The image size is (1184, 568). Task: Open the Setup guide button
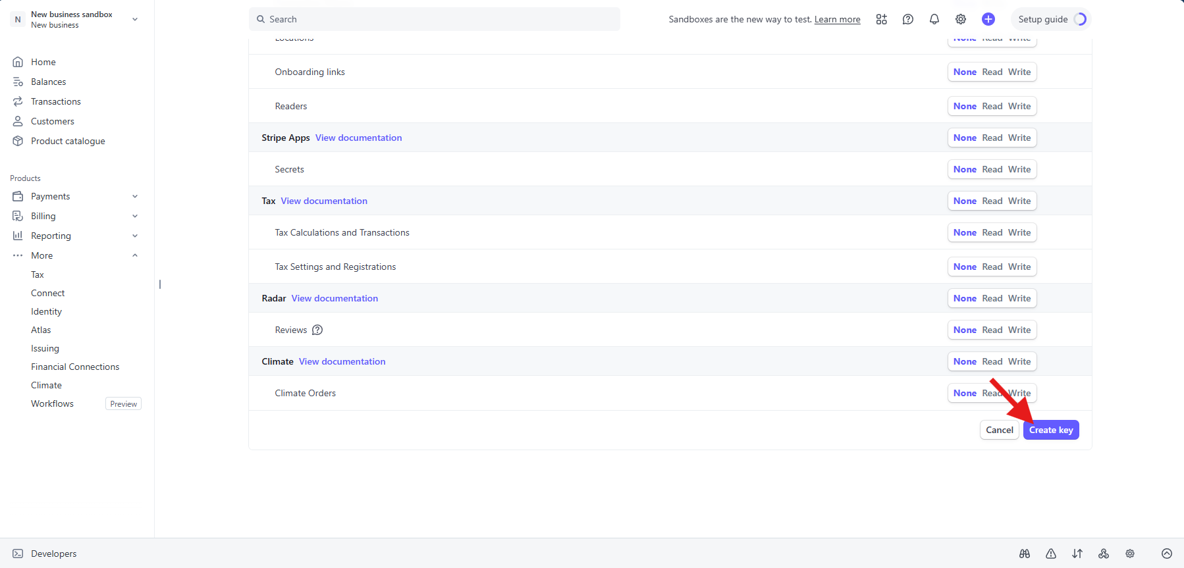click(x=1051, y=19)
